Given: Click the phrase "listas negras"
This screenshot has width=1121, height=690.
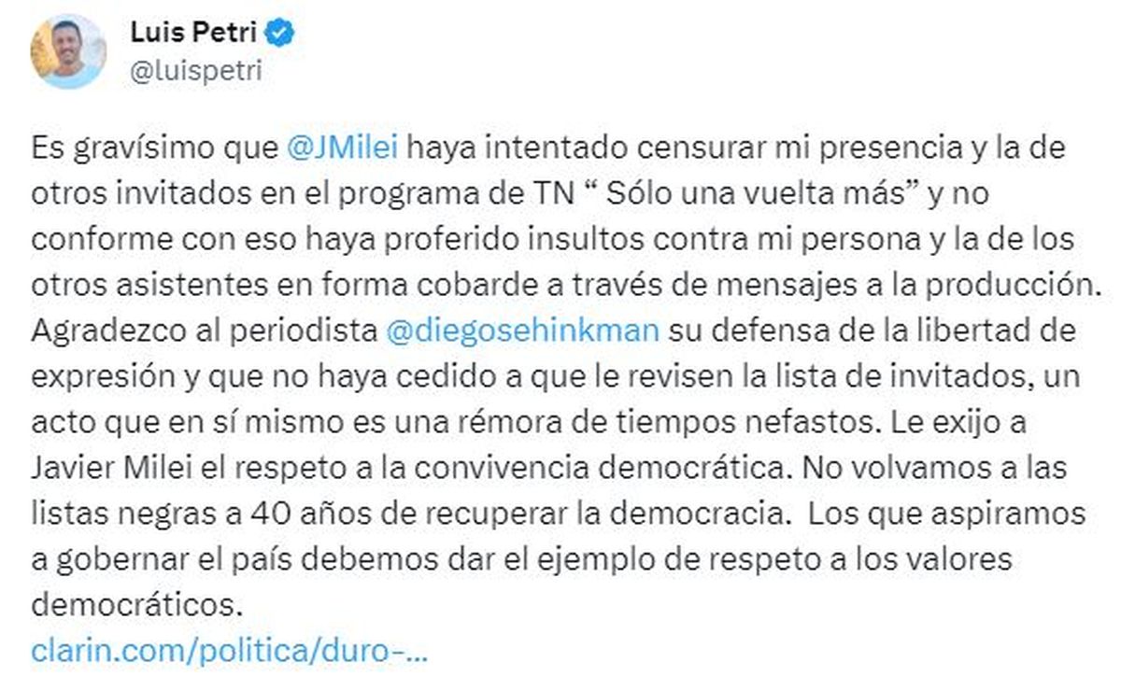Looking at the screenshot, I should point(113,513).
